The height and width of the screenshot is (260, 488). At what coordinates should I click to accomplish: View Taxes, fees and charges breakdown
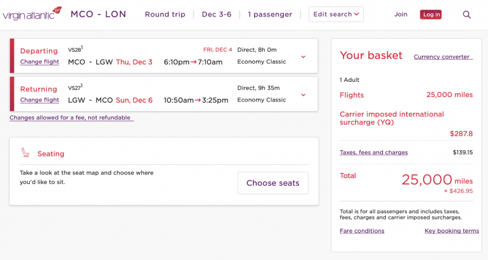tap(374, 152)
